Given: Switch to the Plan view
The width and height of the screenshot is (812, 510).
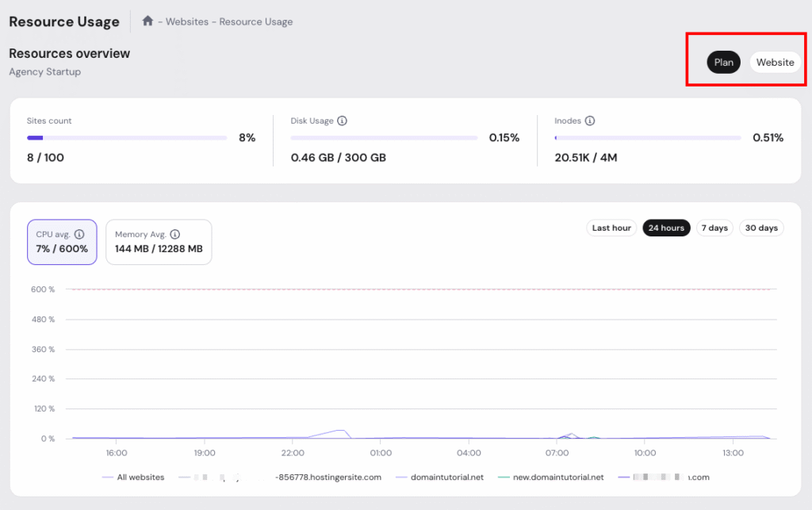Looking at the screenshot, I should (723, 63).
